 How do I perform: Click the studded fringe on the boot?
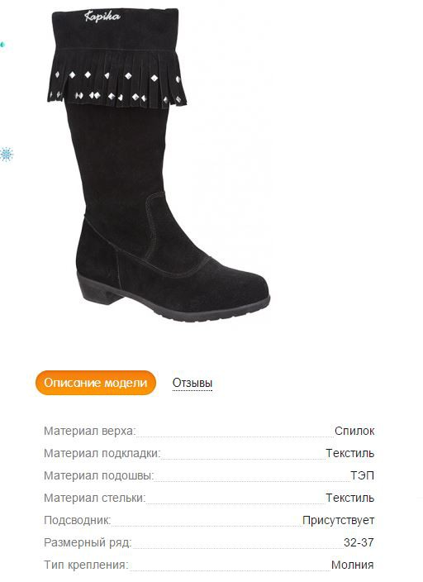(x=116, y=81)
